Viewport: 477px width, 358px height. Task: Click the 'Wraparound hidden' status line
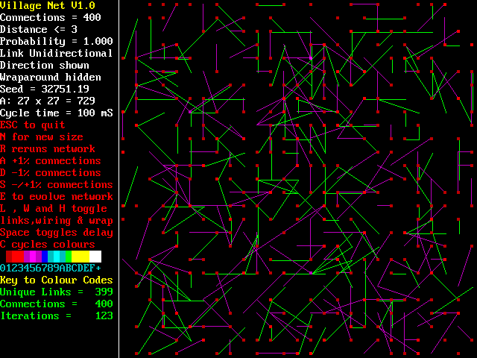(x=51, y=77)
